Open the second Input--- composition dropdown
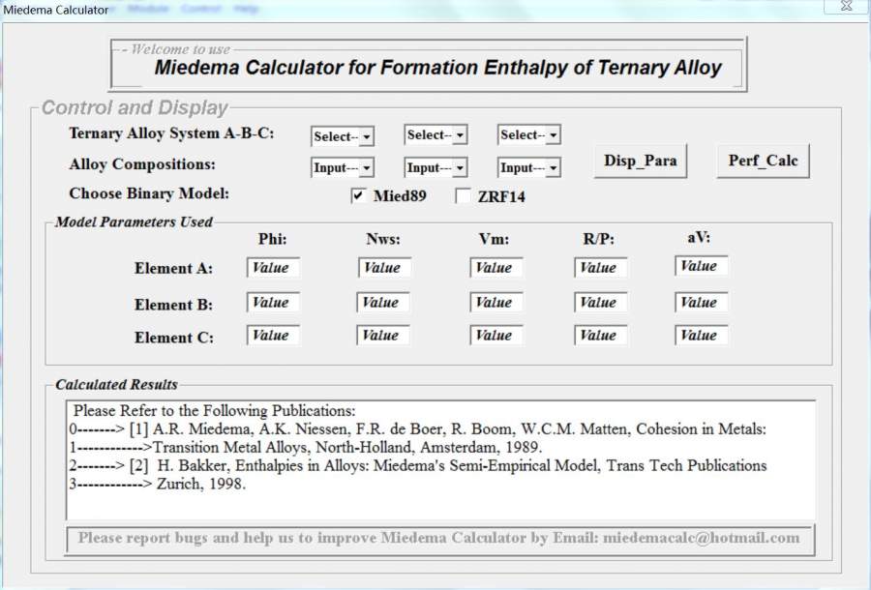The height and width of the screenshot is (590, 871). pos(435,167)
